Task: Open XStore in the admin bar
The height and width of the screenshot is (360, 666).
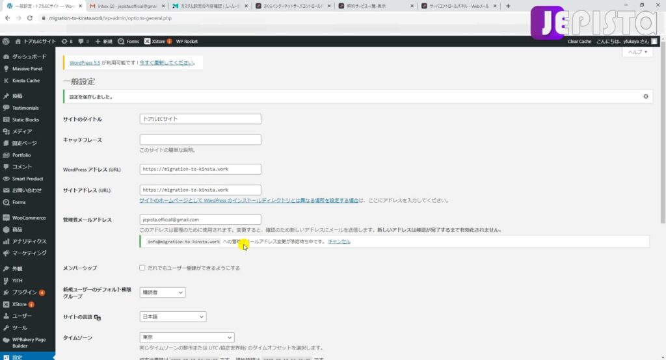Action: click(x=158, y=41)
